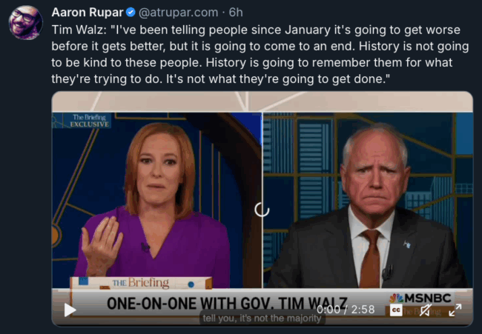The height and width of the screenshot is (334, 482).
Task: Click The Briefing EXCLUSIVE badge
Action: coord(87,121)
